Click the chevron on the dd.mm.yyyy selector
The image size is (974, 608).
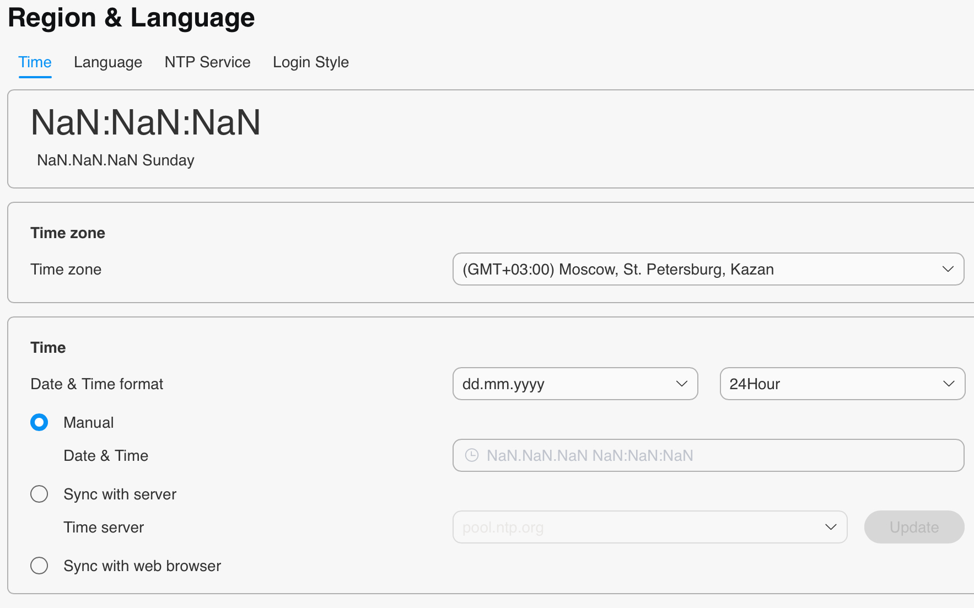[x=681, y=384]
